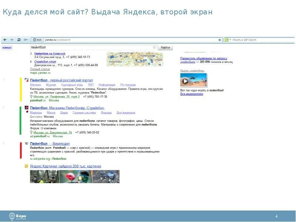
Task: Click the Yandex map thumbnail
Action: click(x=135, y=59)
